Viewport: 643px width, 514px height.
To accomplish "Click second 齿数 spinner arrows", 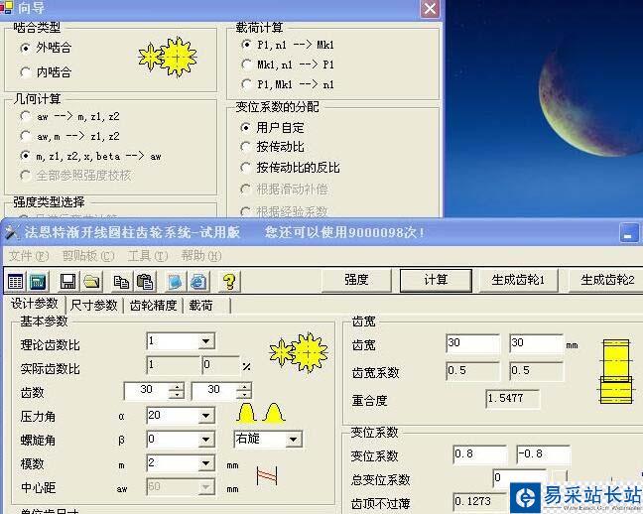I will [x=244, y=391].
